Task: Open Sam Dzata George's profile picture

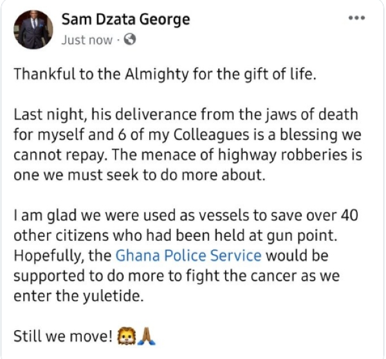Action: [33, 30]
